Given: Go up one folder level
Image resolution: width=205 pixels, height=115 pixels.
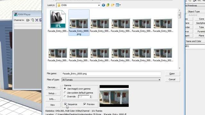Looking at the screenshot, I should (108, 5).
